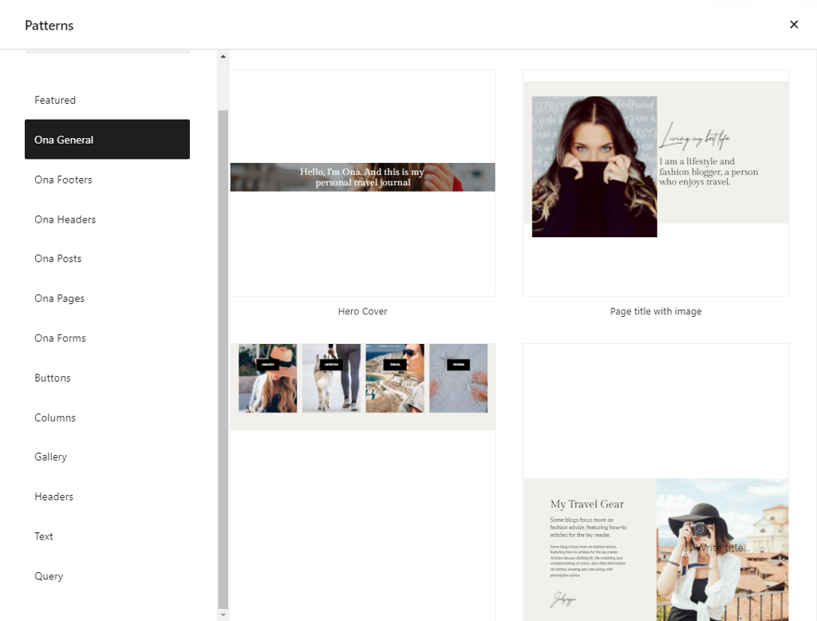Screen dimensions: 817x621
Task: Switch to Text patterns
Action: point(44,536)
